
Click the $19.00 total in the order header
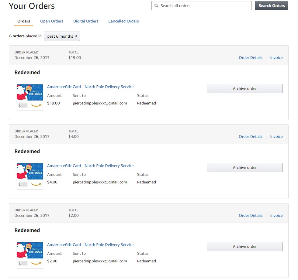pyautogui.click(x=75, y=57)
